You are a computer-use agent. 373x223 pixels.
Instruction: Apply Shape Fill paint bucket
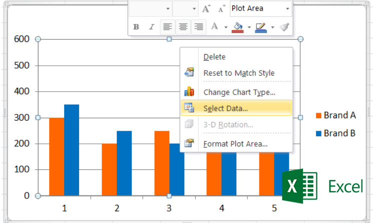click(x=238, y=28)
